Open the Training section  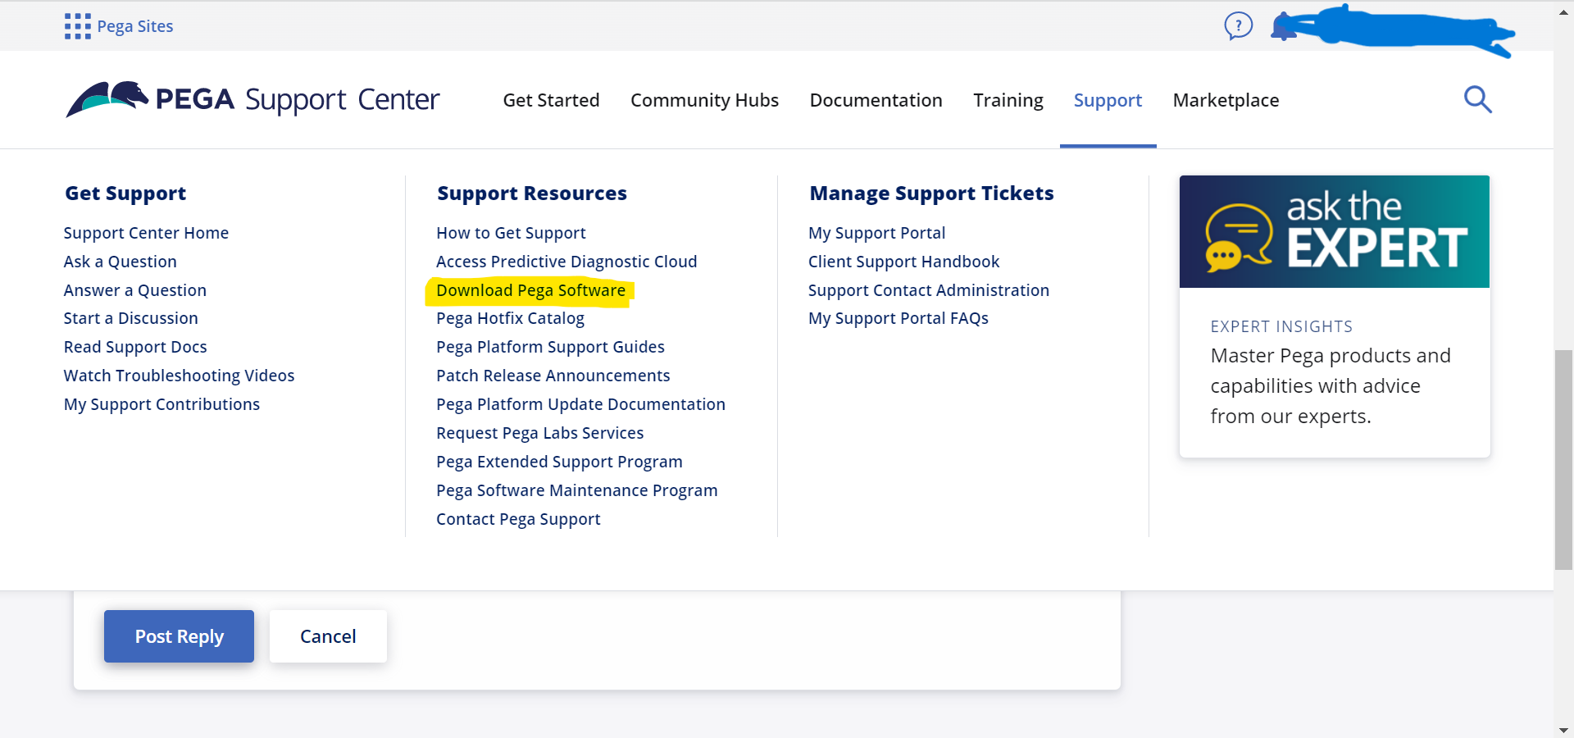click(1008, 99)
